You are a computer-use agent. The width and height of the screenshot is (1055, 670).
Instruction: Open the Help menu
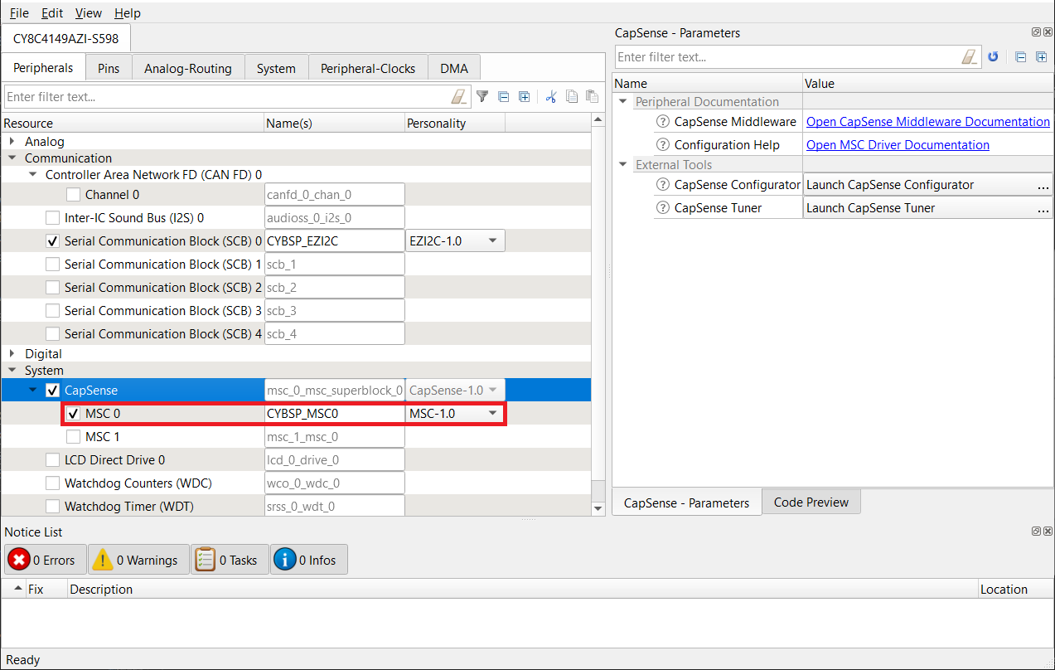click(128, 13)
